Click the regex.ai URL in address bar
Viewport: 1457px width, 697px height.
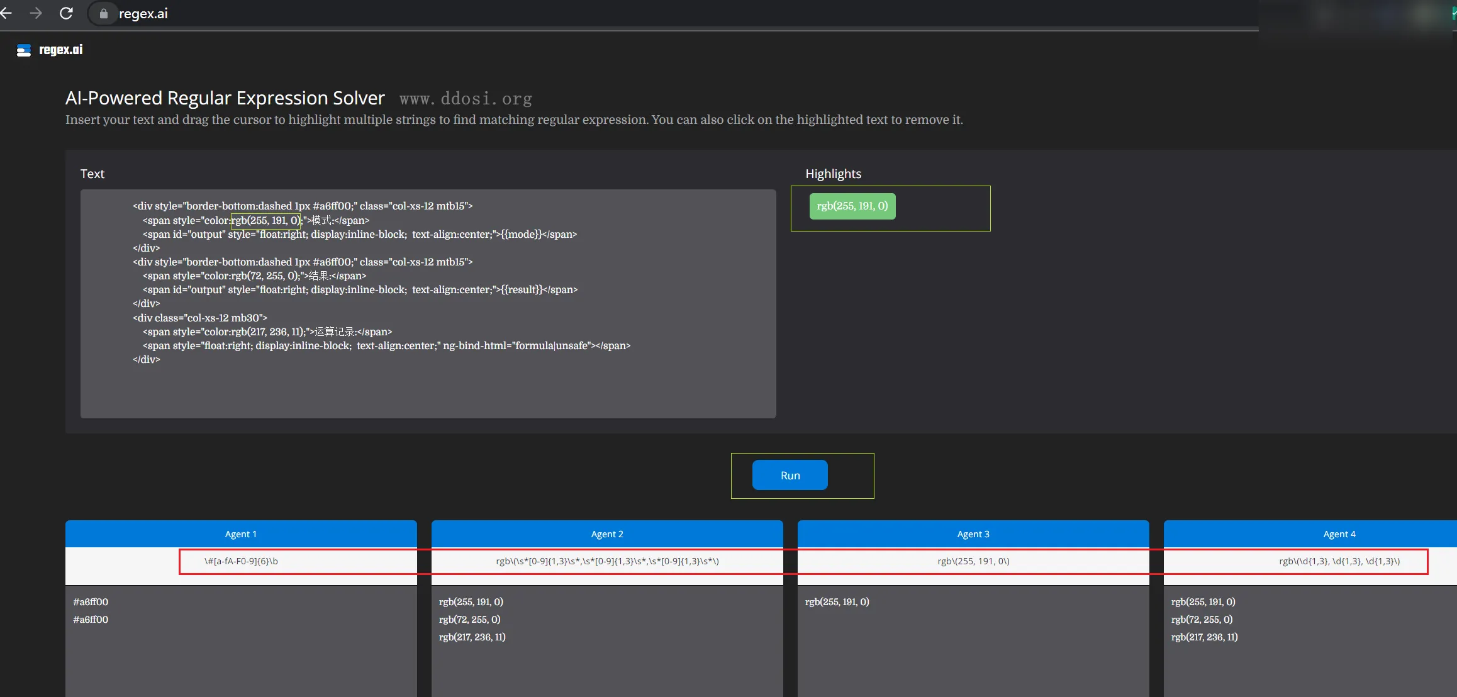(143, 14)
